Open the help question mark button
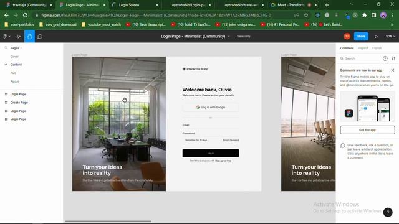 388,212
